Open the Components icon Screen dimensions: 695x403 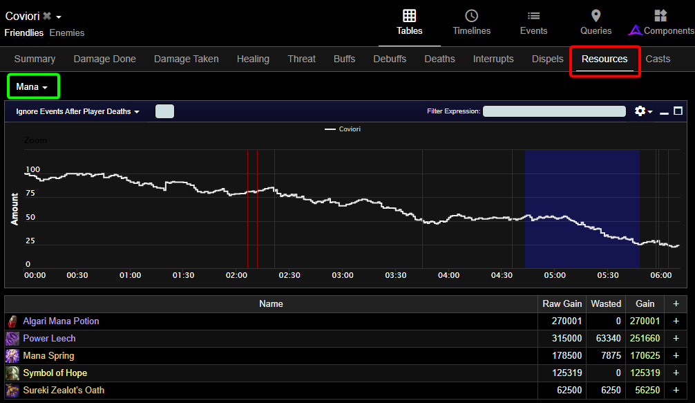660,16
